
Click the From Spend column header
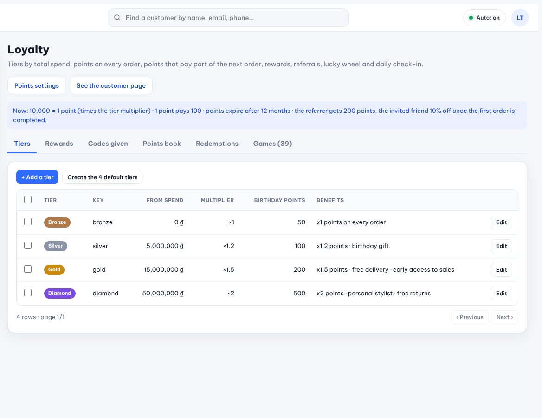[165, 200]
